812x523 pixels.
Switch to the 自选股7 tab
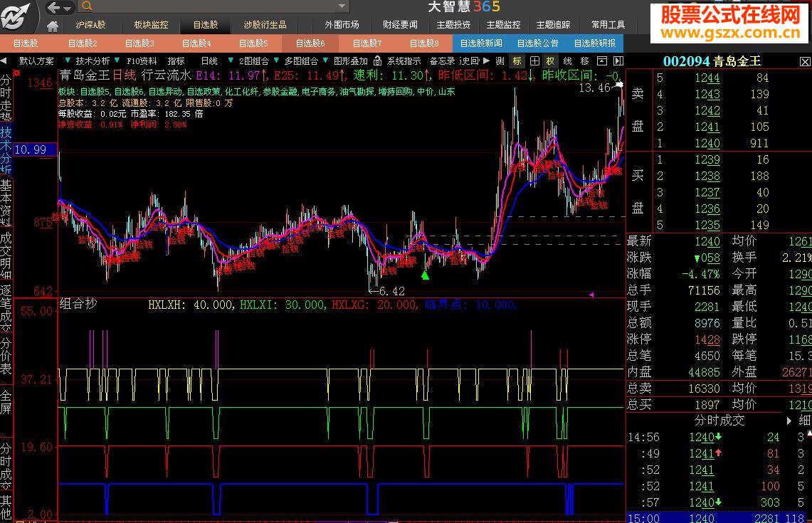tap(366, 43)
